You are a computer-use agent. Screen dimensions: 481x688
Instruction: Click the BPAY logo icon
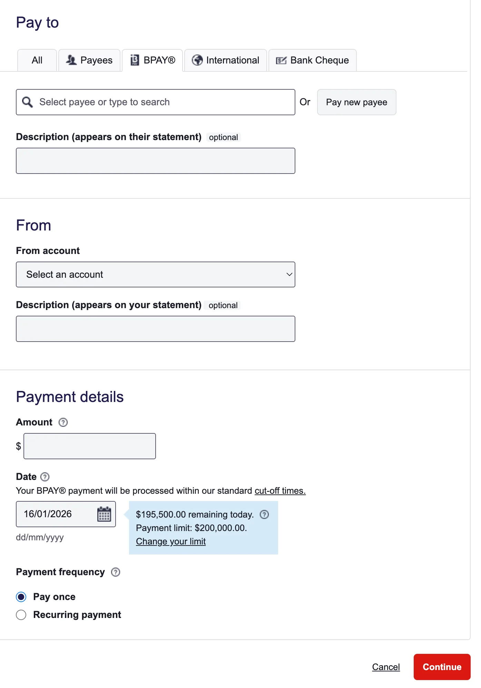pos(134,60)
